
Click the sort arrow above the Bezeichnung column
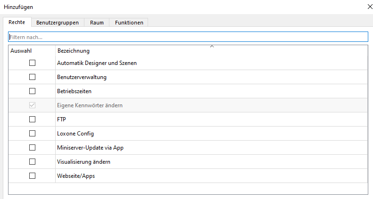[212, 47]
